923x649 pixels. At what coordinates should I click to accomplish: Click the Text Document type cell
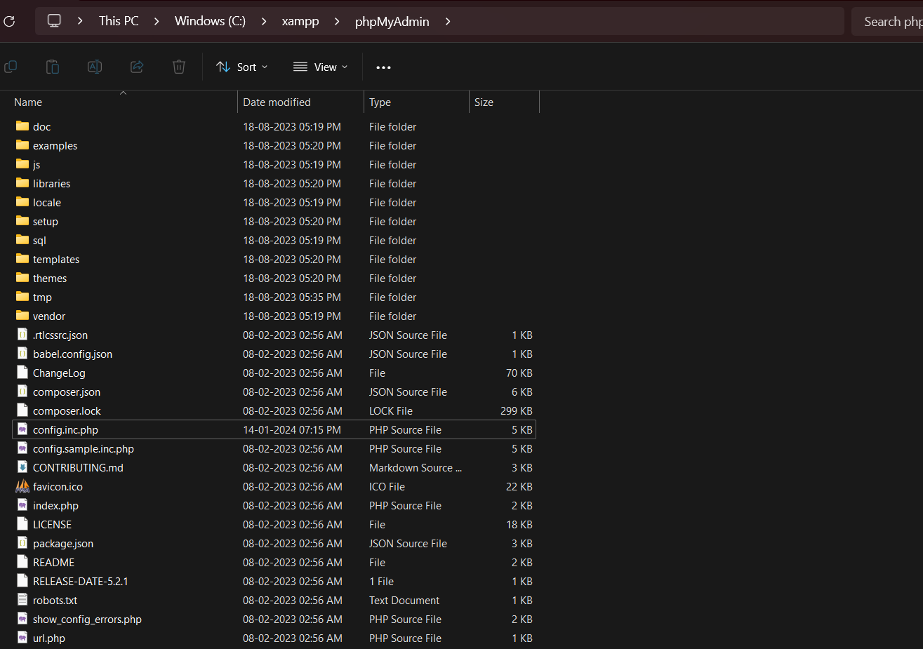tap(404, 600)
